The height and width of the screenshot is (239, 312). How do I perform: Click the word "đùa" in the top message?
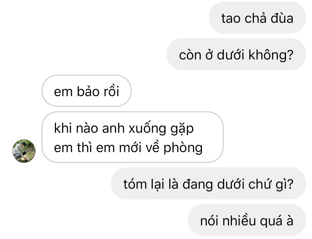point(282,18)
